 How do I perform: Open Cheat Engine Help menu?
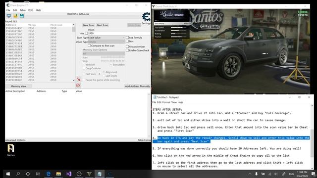[39, 10]
